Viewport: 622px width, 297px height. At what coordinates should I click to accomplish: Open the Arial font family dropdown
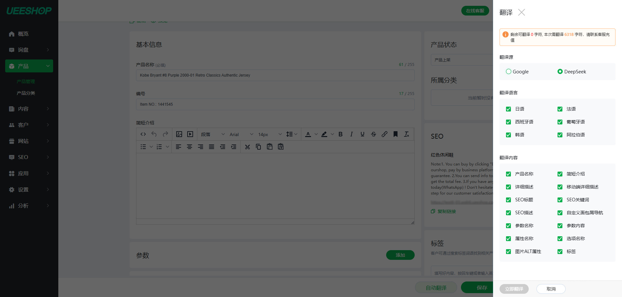(x=241, y=134)
